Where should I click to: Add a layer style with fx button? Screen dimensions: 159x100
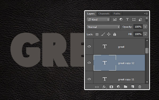coord(104,87)
